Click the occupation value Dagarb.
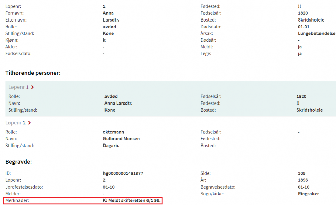This screenshot has width=336, height=205. click(112, 146)
